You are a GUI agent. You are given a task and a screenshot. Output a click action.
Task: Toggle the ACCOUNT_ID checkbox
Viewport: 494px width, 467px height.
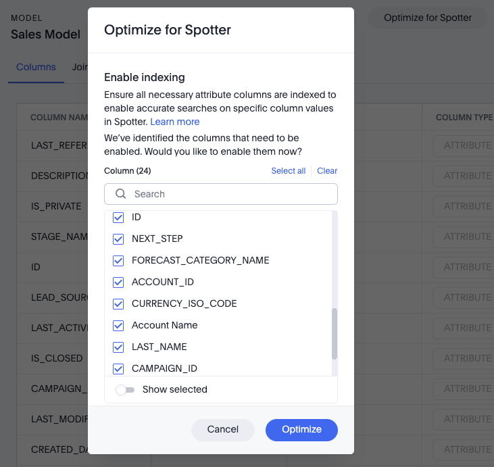click(x=118, y=282)
